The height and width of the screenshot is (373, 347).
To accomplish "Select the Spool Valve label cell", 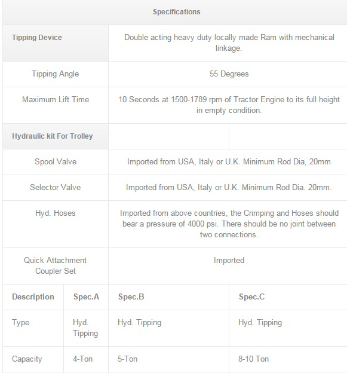I will coord(56,162).
